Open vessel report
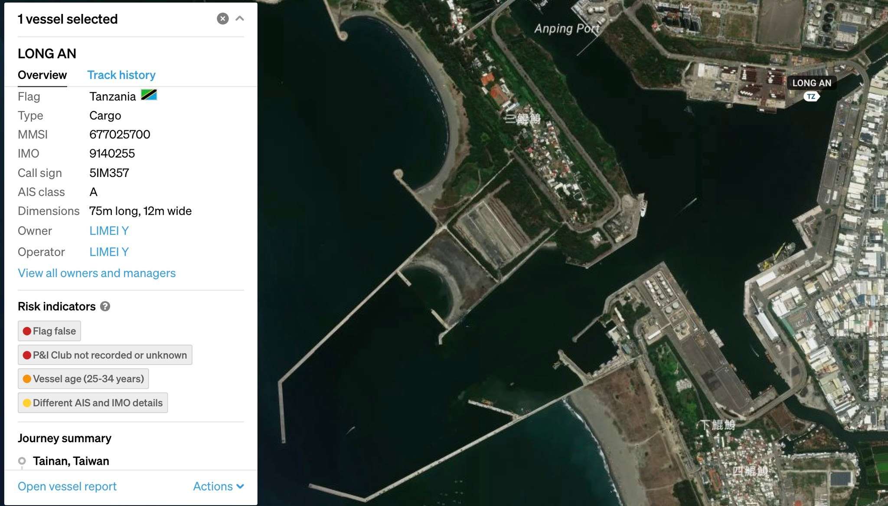Viewport: 888px width, 506px height. click(67, 486)
